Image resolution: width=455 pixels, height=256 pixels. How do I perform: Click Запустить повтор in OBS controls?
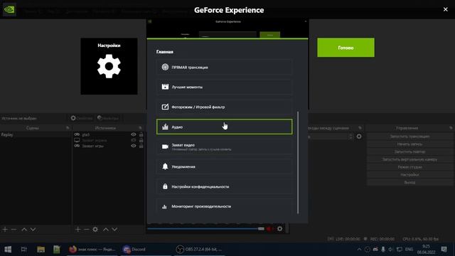(x=409, y=151)
